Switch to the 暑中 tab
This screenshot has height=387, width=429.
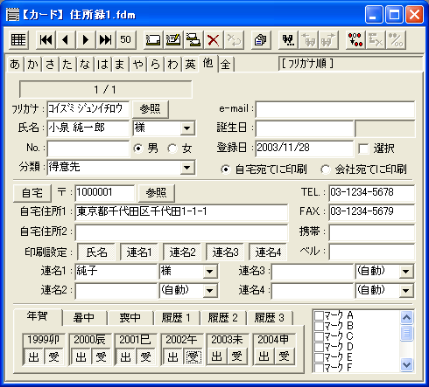tap(83, 318)
